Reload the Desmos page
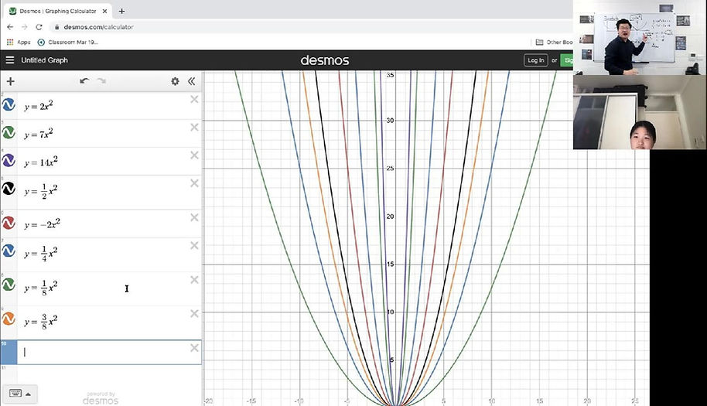 (39, 27)
